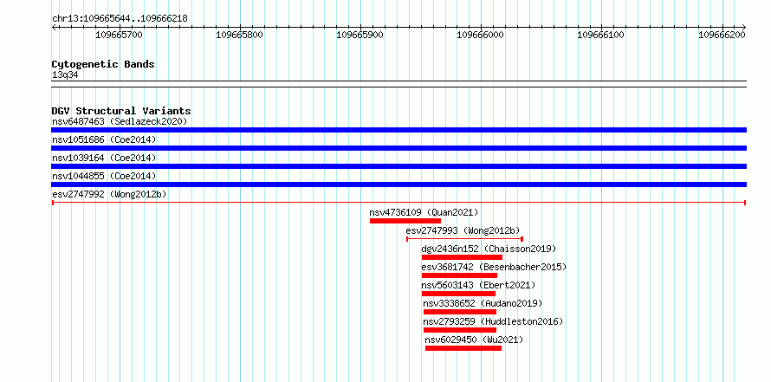Open variant nsv1039164 (Coe2014) label
771x382 pixels.
[x=104, y=158]
